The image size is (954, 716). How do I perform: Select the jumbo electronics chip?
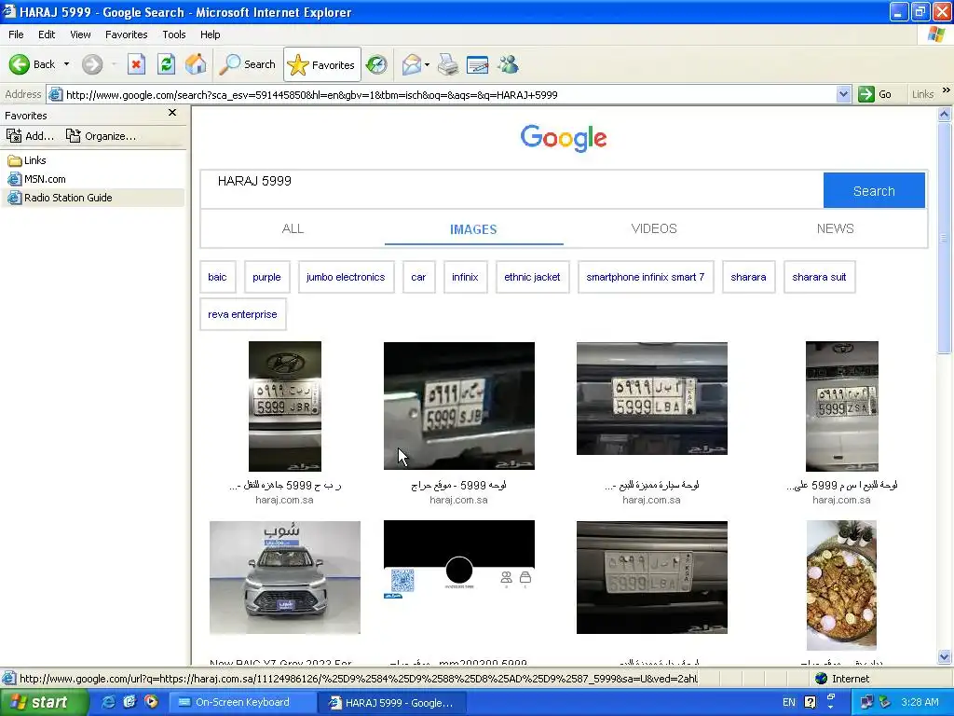346,277
